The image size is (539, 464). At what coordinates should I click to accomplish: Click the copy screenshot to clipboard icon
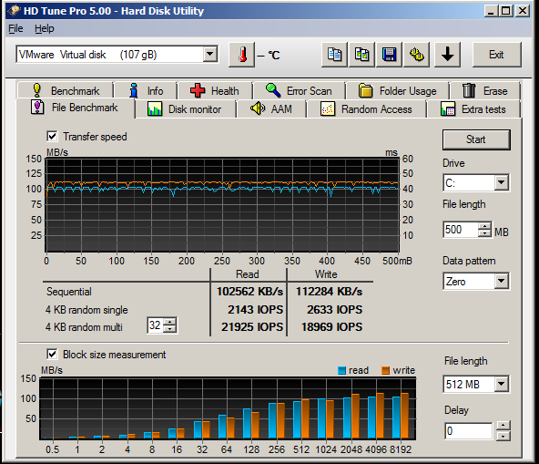coord(361,55)
